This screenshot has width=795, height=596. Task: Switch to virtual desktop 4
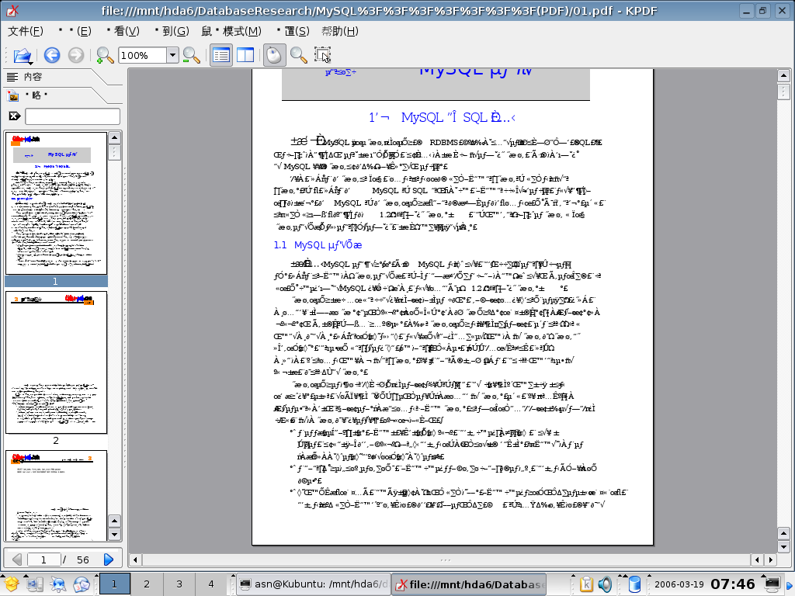211,584
